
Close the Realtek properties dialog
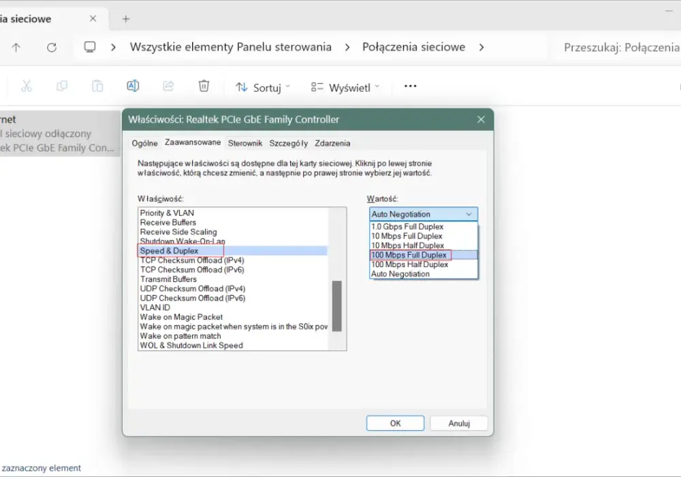click(x=481, y=119)
